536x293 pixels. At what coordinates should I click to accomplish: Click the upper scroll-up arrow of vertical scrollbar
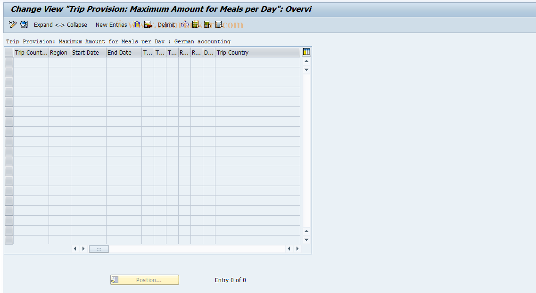[x=306, y=61]
